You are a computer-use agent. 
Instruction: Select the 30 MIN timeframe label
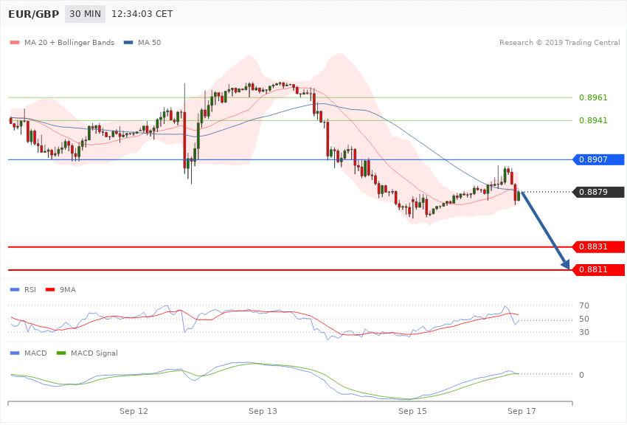pos(85,14)
